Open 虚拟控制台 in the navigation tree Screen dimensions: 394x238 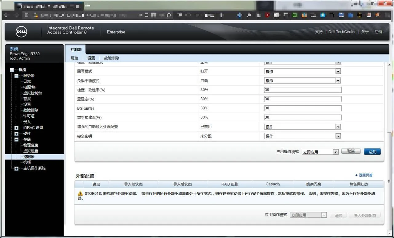(33, 93)
